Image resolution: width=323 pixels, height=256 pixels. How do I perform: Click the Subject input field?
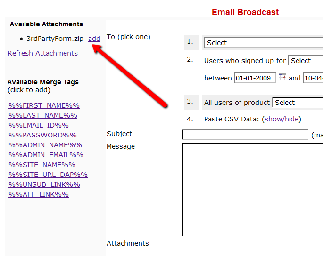(x=245, y=135)
